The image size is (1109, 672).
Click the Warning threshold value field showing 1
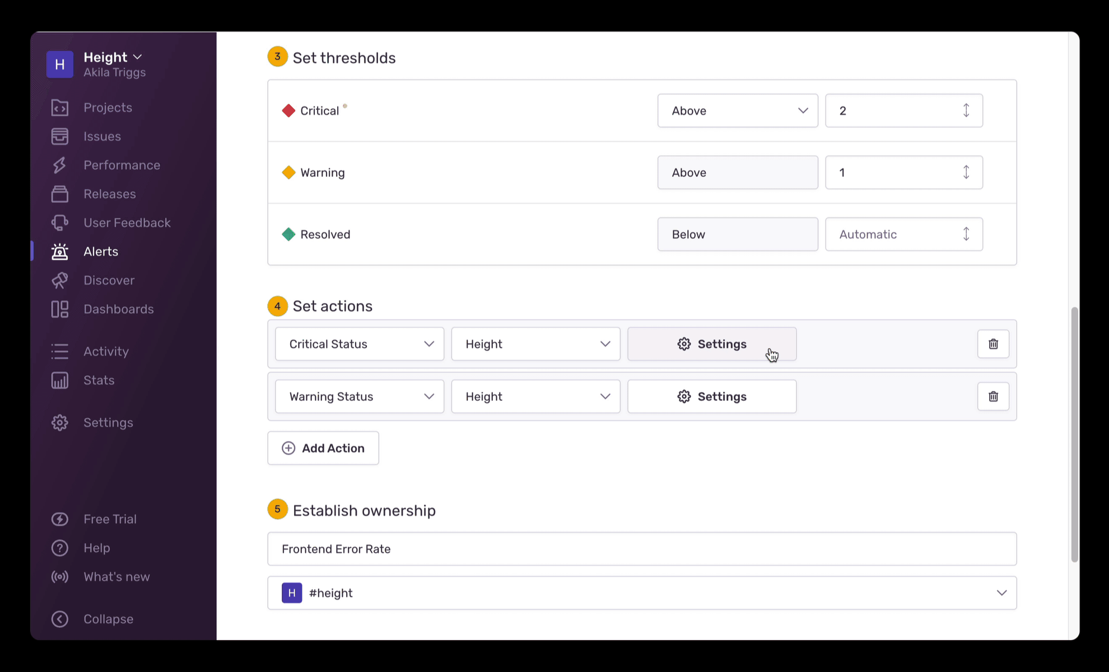click(x=904, y=172)
